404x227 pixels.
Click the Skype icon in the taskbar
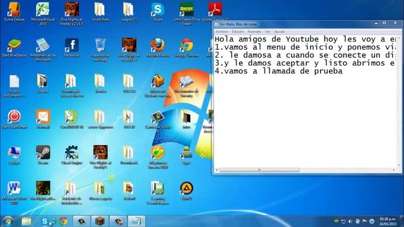pos(45,221)
